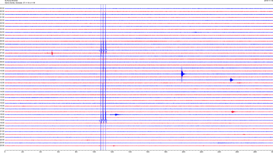Select the 05:30 trace time label

pos(2,41)
